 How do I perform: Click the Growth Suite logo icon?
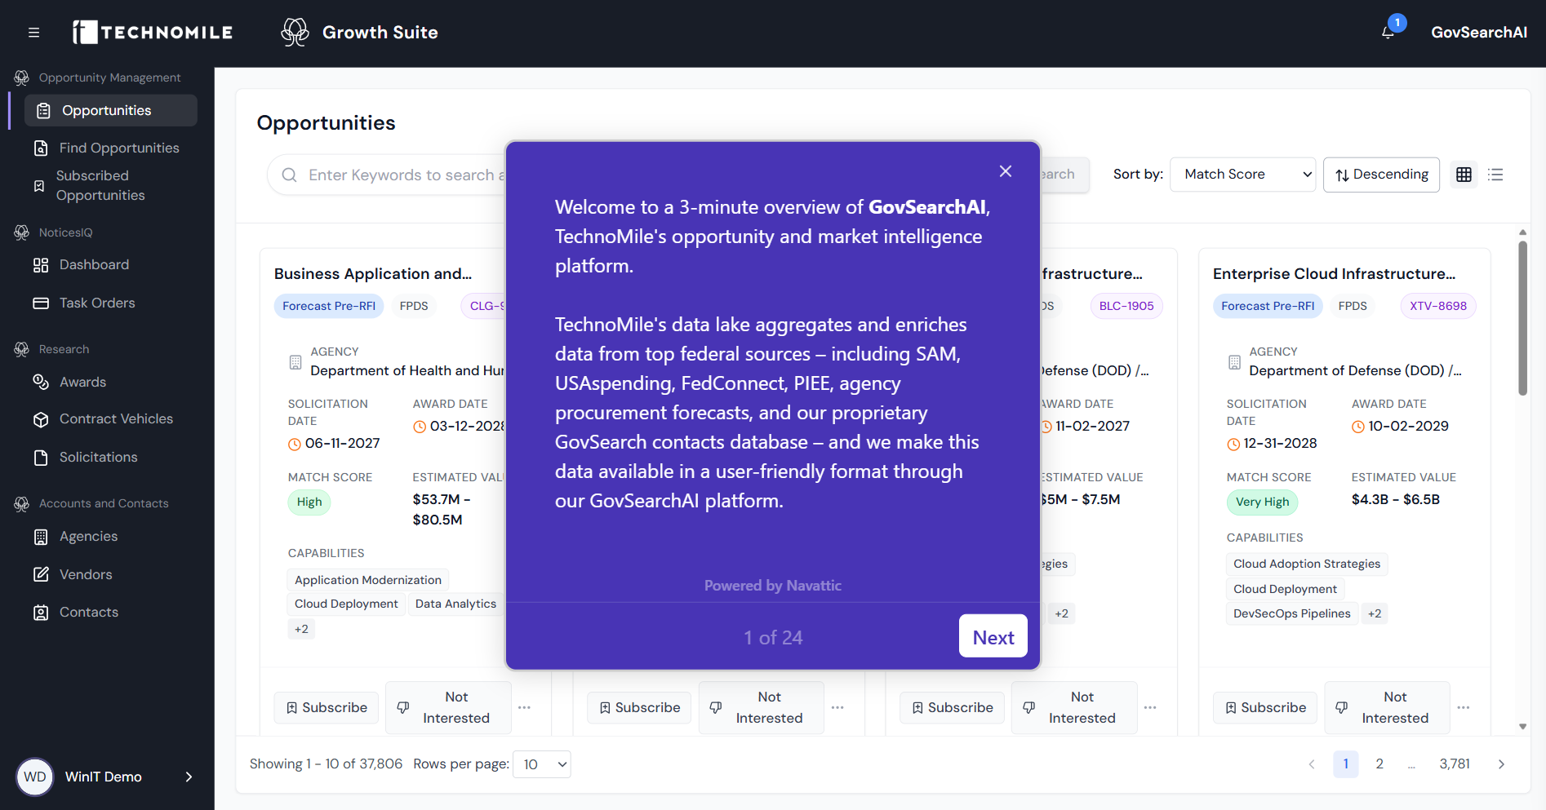pos(295,33)
